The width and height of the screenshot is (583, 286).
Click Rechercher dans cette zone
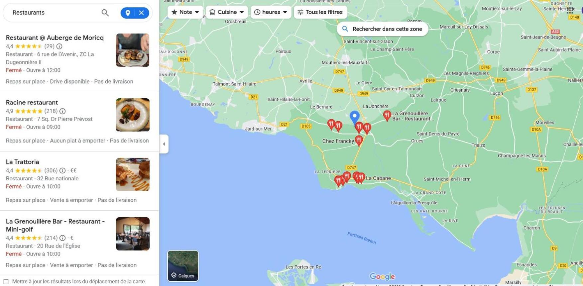[x=382, y=29]
